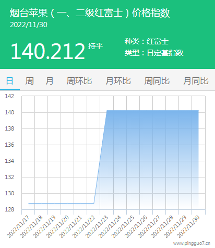The image size is (215, 248).
Task: Click the 140.212 index value
Action: [48, 52]
